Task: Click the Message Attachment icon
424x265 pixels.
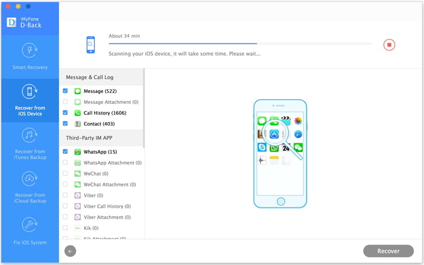Action: click(78, 102)
